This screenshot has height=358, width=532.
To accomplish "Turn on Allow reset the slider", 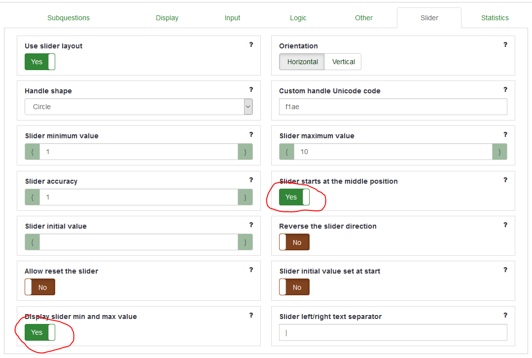I will click(40, 287).
